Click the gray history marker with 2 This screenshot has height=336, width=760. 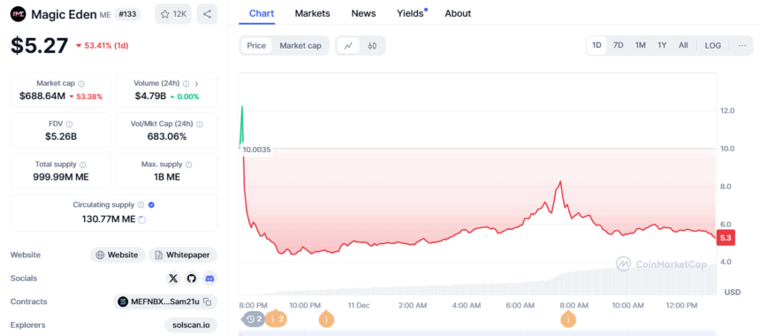point(254,319)
